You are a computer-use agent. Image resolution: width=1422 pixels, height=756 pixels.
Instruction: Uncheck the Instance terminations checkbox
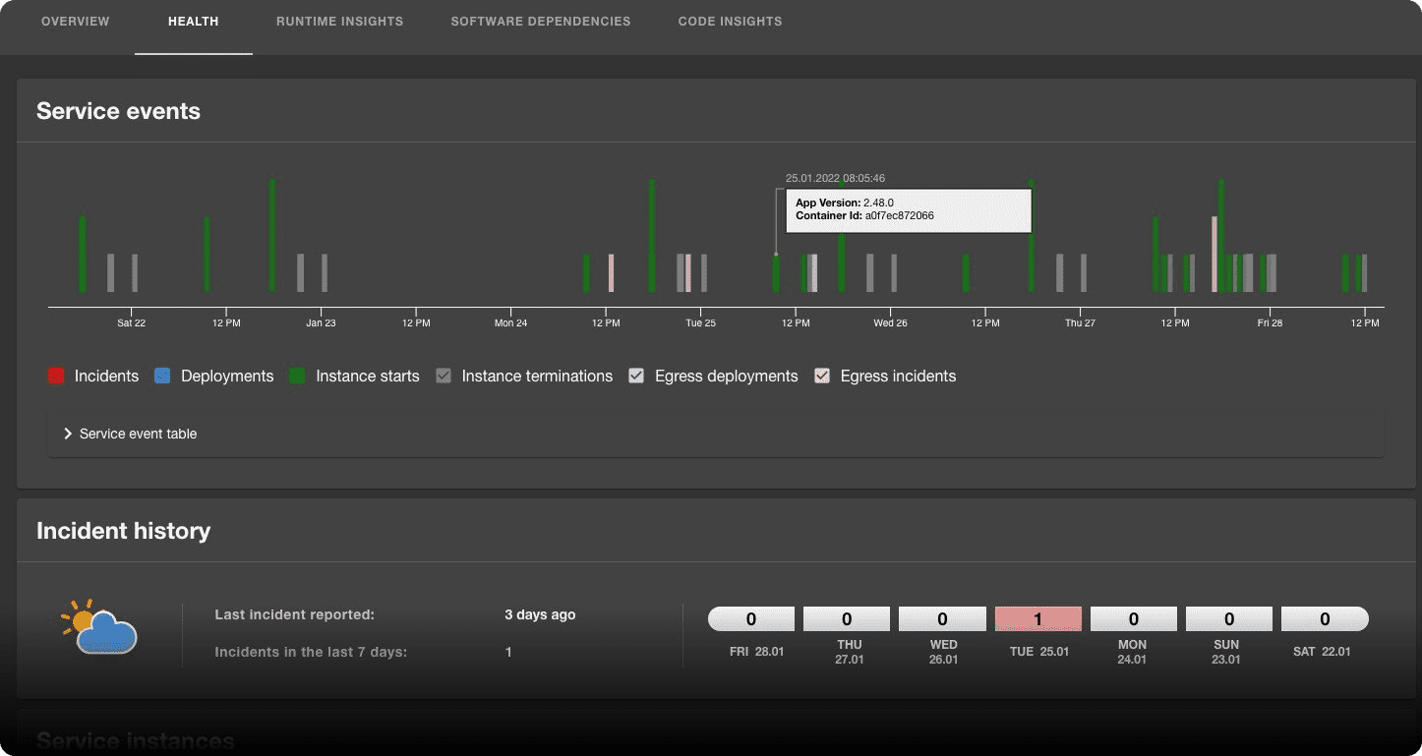pyautogui.click(x=444, y=376)
